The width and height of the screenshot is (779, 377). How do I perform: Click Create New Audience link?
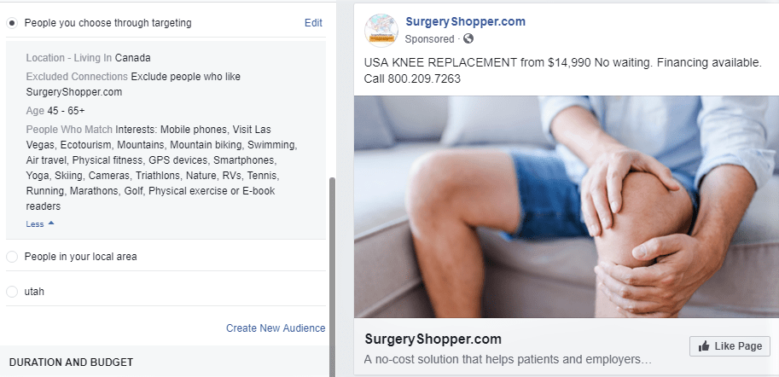[x=276, y=328]
